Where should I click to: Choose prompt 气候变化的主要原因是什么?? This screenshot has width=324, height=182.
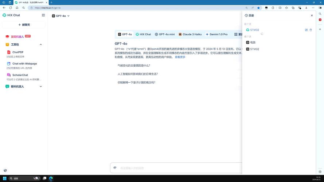click(134, 66)
